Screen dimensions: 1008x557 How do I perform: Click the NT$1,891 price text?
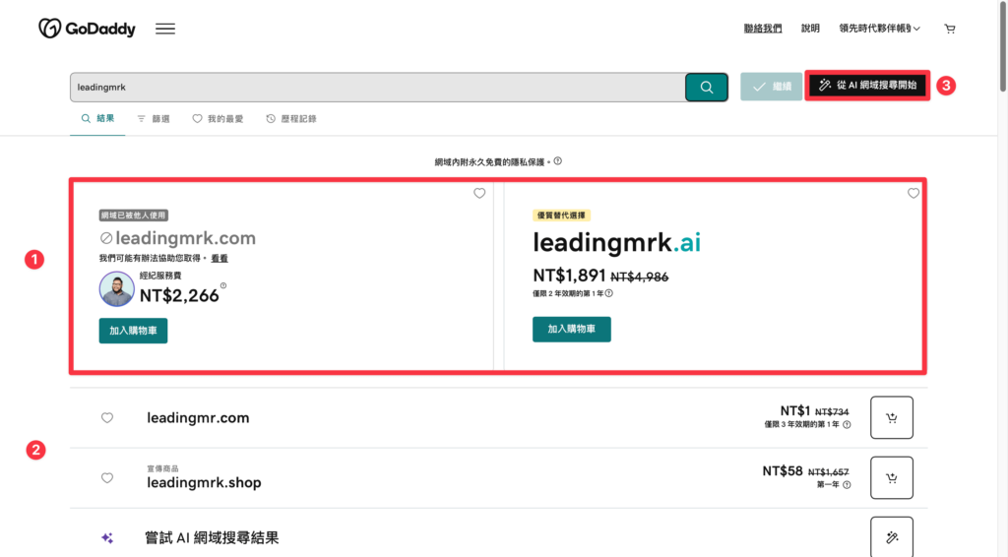pos(569,276)
